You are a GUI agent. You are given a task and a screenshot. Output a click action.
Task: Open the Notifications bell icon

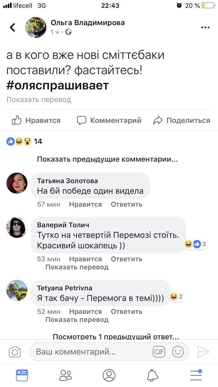pyautogui.click(x=153, y=375)
